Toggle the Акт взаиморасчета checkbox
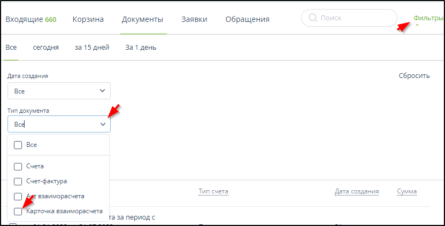Image resolution: width=445 pixels, height=226 pixels. click(x=18, y=196)
